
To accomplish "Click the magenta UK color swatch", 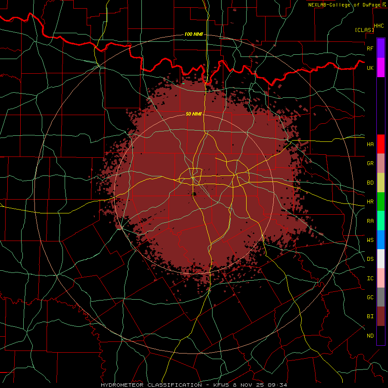I will point(381,68).
